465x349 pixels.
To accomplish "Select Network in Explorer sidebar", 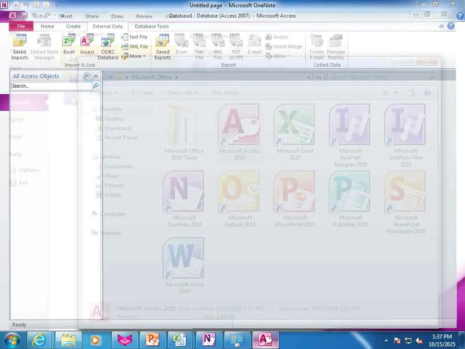I will click(110, 233).
